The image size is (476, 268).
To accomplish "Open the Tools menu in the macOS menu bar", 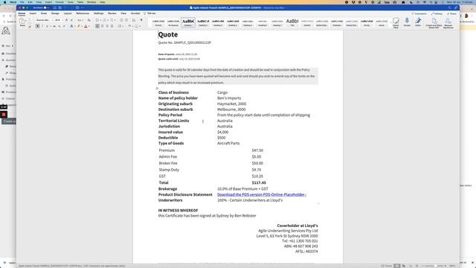I will pyautogui.click(x=71, y=2).
